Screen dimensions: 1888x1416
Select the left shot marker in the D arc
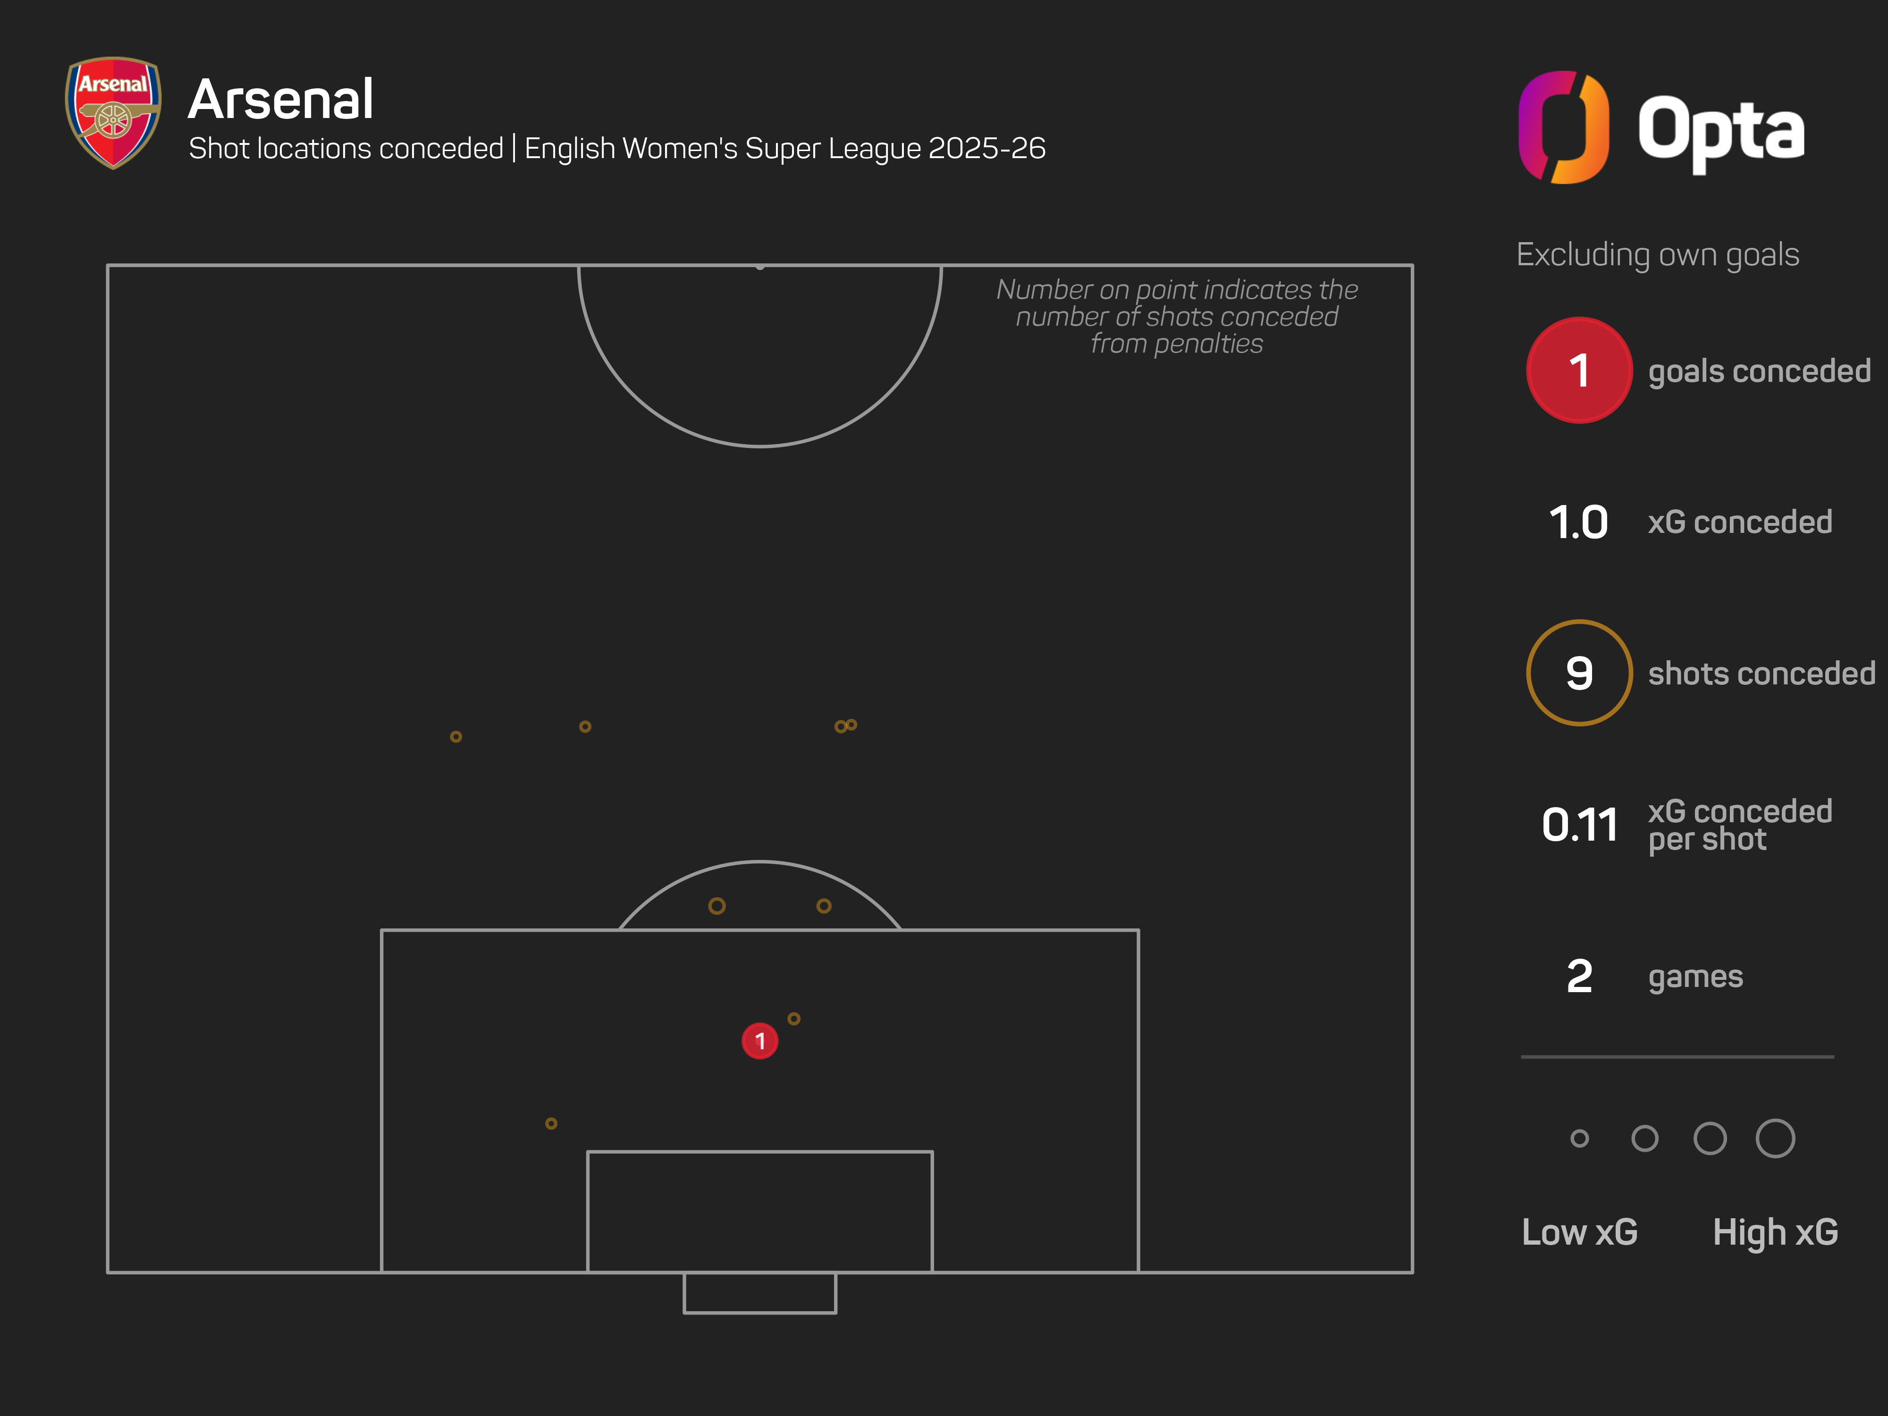click(x=717, y=906)
